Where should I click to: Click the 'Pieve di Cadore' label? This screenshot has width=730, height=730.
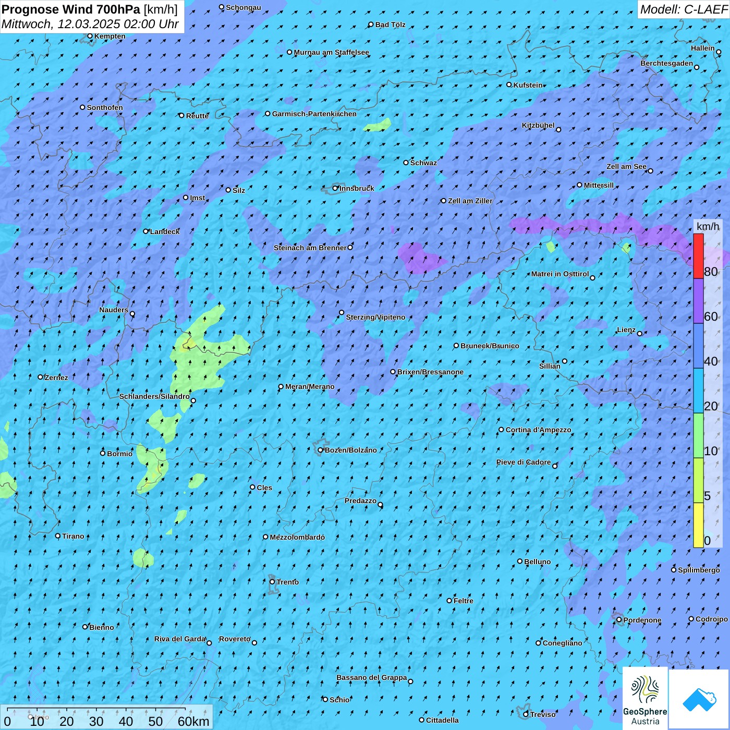point(524,462)
